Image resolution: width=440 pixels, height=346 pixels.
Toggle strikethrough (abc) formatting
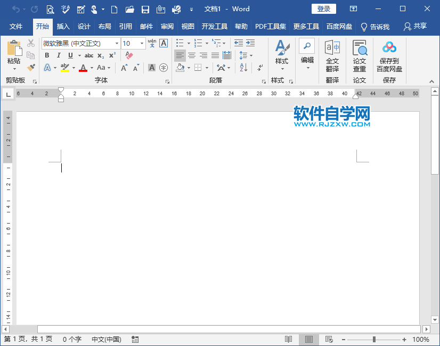point(89,55)
